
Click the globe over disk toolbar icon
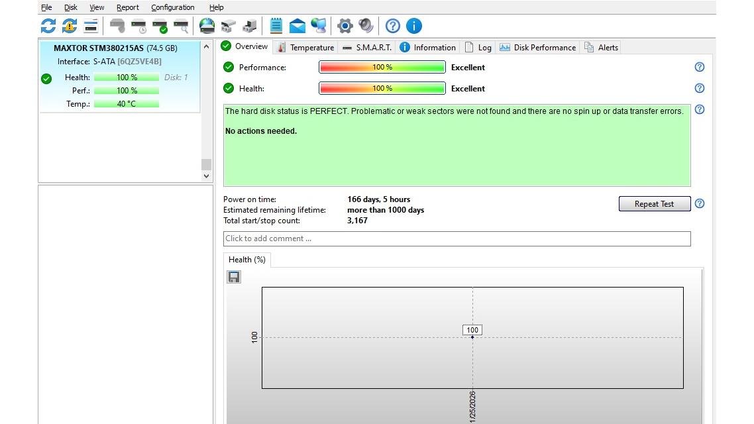(x=207, y=26)
